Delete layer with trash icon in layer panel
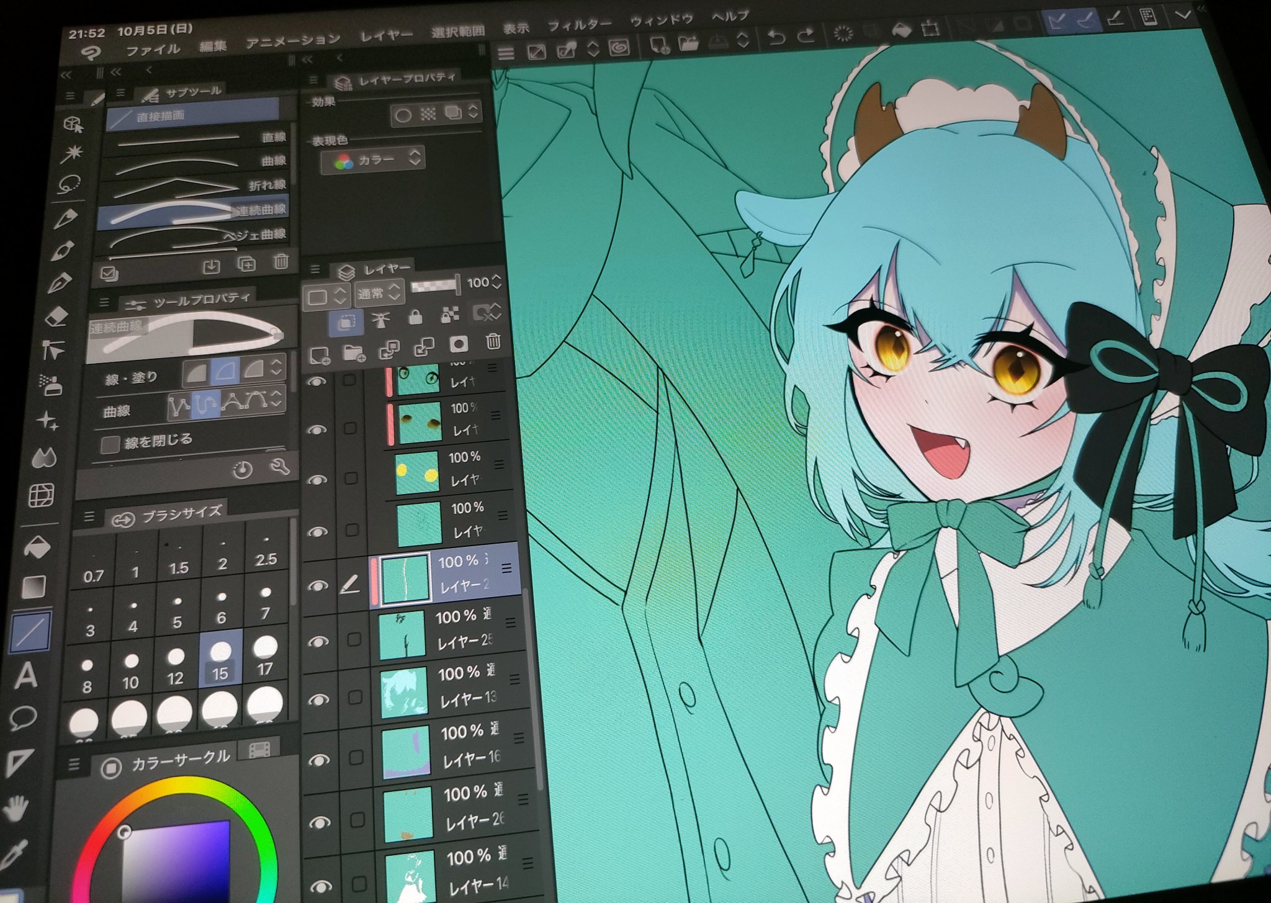 pos(493,341)
